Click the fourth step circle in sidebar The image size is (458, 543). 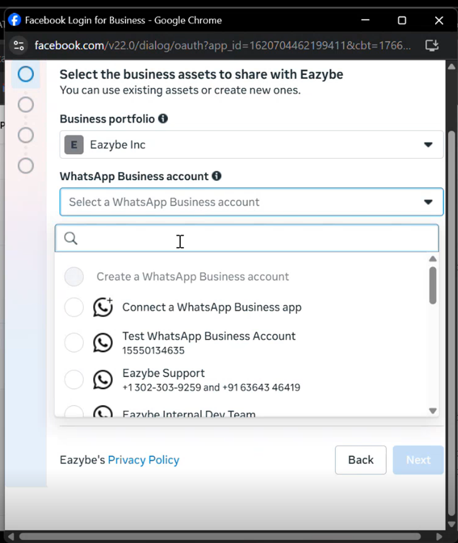point(26,166)
